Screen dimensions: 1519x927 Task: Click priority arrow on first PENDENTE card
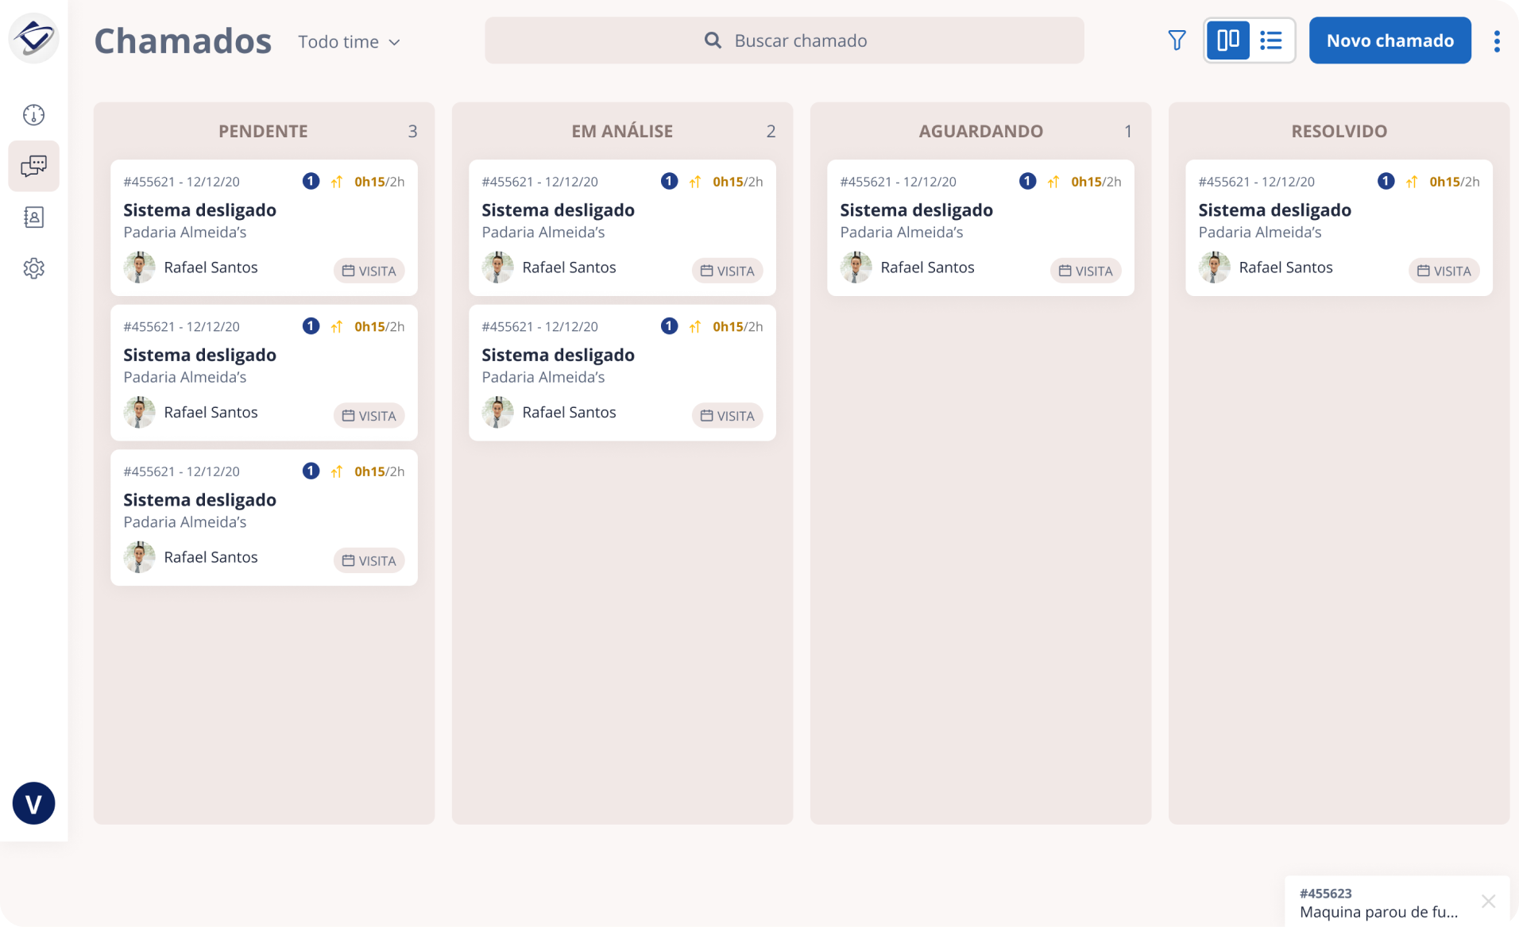(x=337, y=182)
